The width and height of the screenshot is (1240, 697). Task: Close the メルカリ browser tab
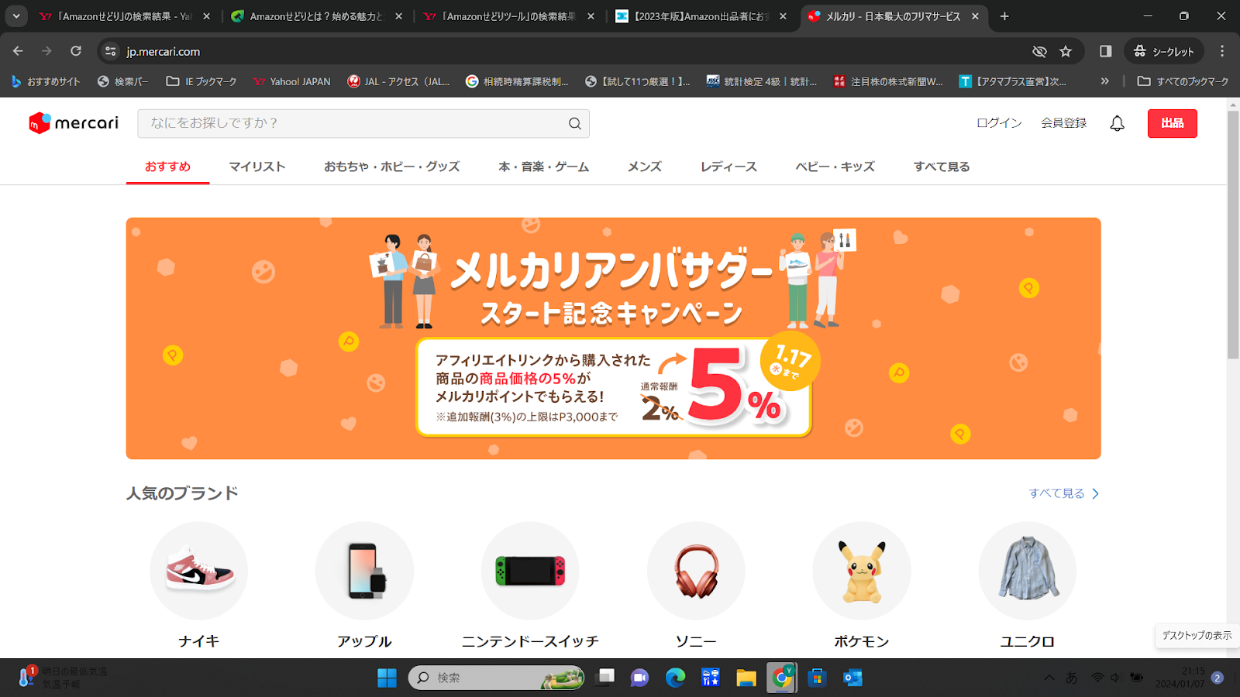[975, 16]
